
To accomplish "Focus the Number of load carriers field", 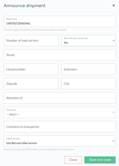I will tap(31, 41).
